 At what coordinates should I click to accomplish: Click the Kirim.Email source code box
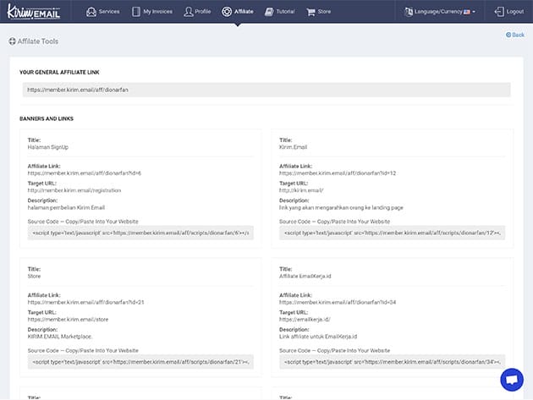pyautogui.click(x=392, y=232)
